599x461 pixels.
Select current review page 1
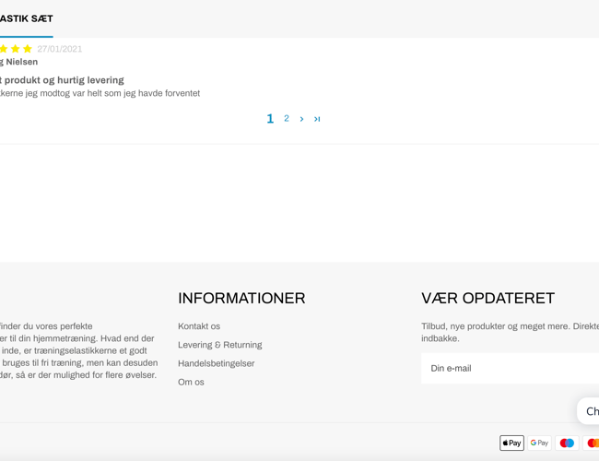pyautogui.click(x=270, y=119)
